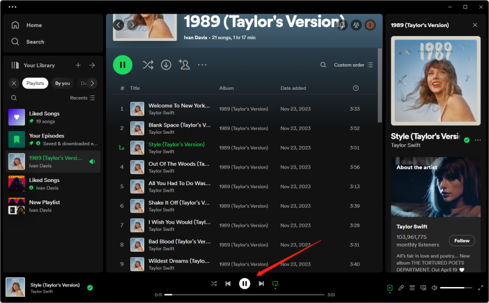Click the Title column header

pyautogui.click(x=134, y=88)
